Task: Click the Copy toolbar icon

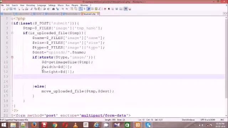Action: coord(35,9)
